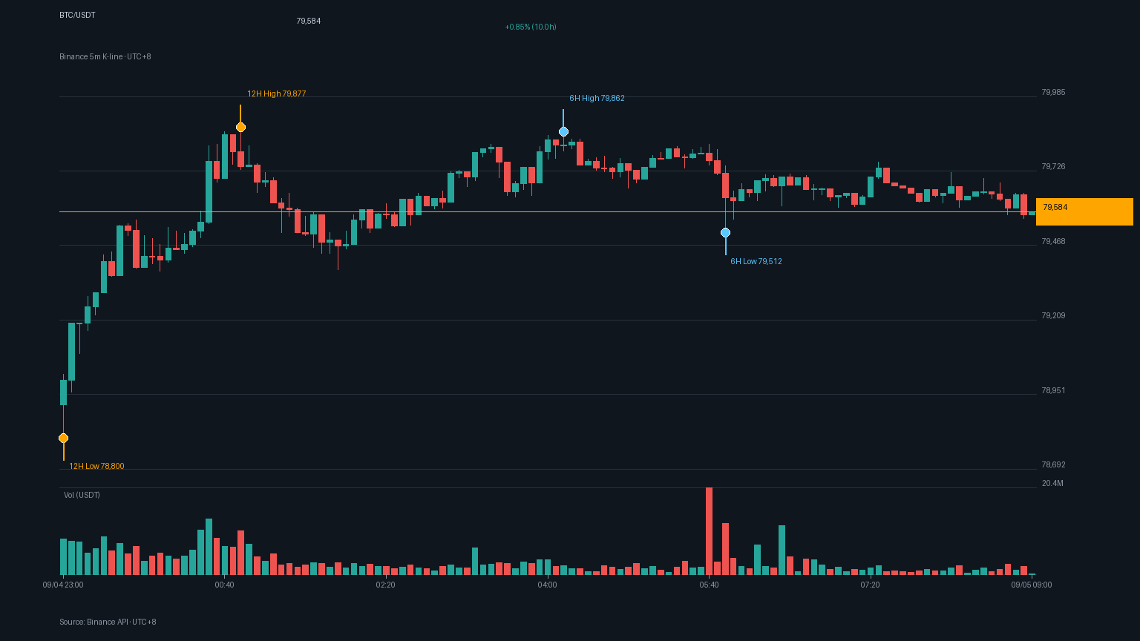Click the 79,209 price axis label
1140x641 pixels.
pos(1053,315)
